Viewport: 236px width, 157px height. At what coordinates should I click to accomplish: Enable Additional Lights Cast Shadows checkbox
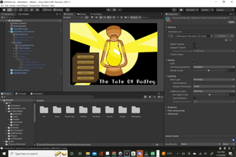194,98
